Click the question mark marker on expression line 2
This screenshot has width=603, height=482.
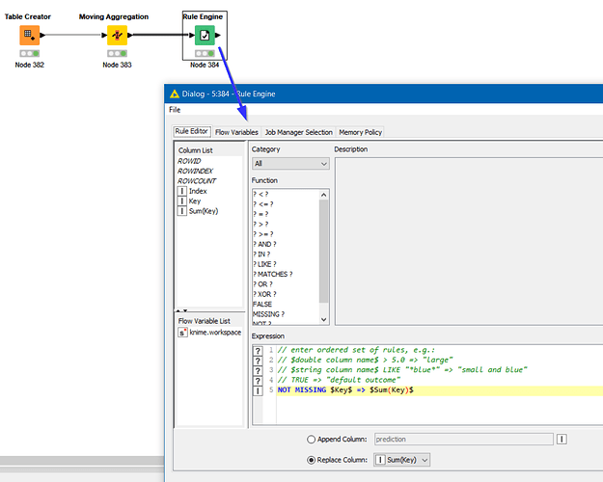(x=258, y=361)
